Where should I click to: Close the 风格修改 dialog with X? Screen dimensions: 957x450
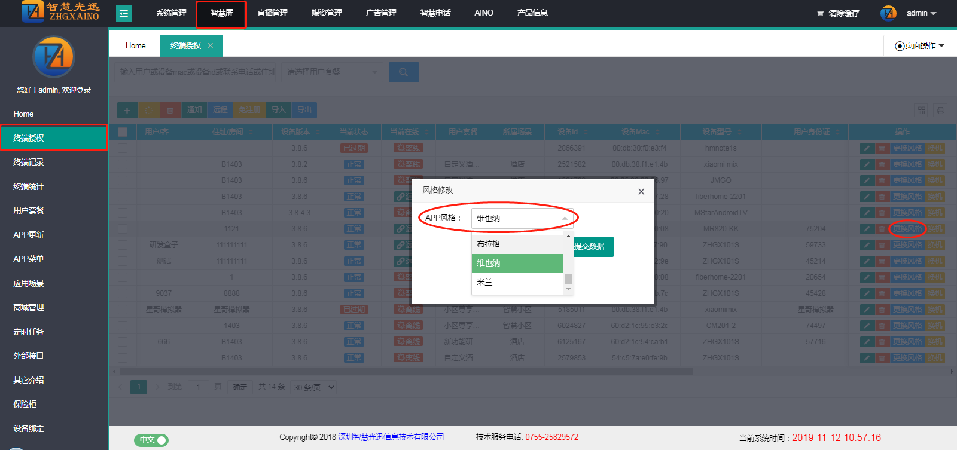(x=641, y=191)
